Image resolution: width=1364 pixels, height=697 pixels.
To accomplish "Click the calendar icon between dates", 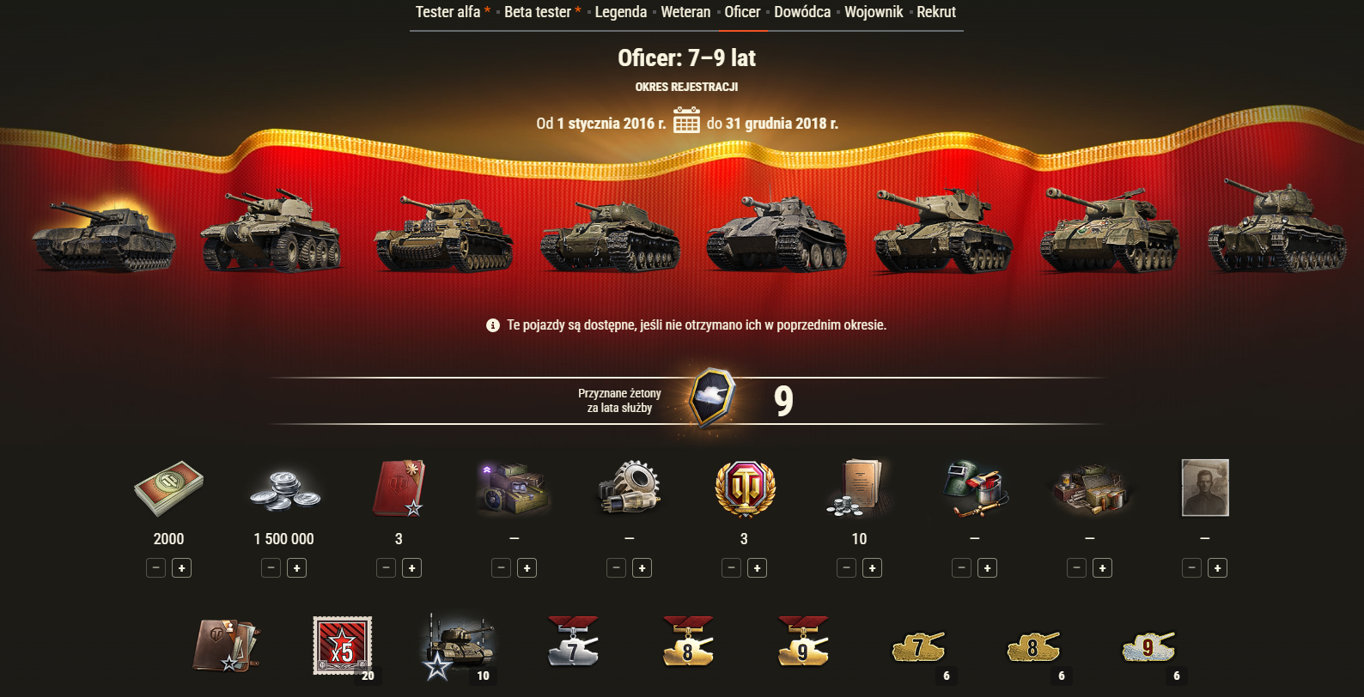I will click(686, 120).
